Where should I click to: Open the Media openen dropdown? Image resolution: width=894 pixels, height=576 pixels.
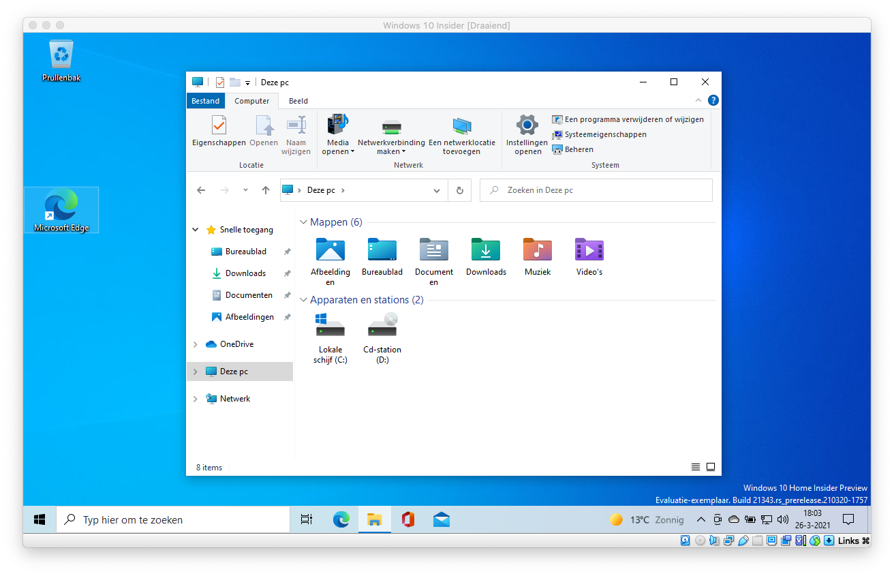tap(338, 147)
